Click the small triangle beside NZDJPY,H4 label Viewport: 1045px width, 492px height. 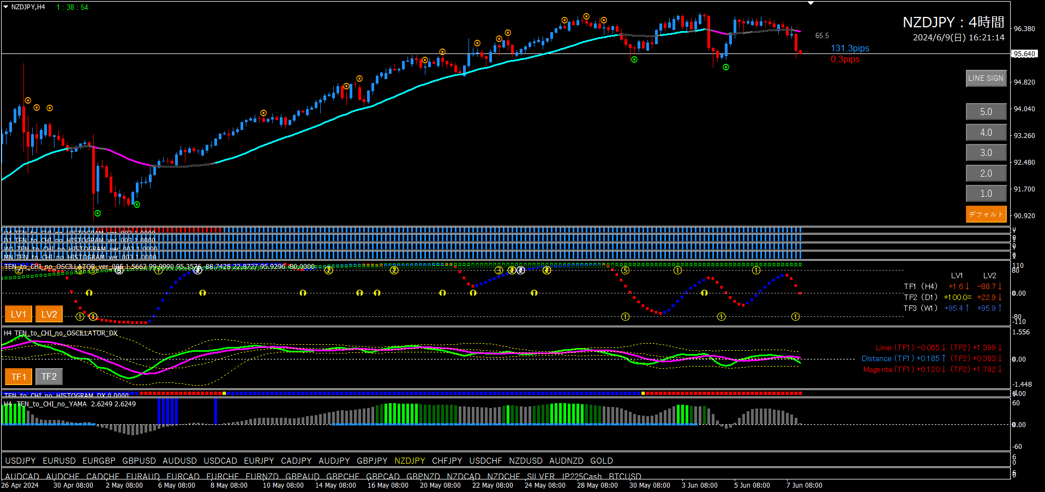6,7
